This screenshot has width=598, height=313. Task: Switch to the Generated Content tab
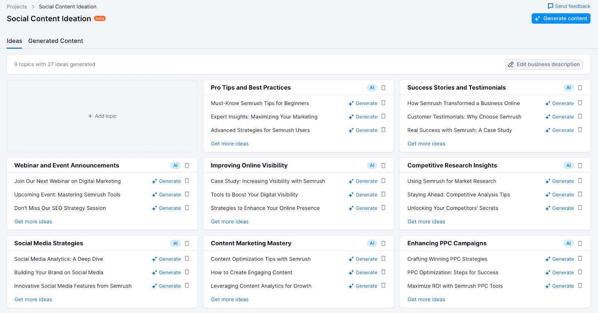(x=56, y=41)
